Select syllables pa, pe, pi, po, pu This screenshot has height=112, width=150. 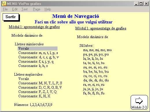pos(96,54)
